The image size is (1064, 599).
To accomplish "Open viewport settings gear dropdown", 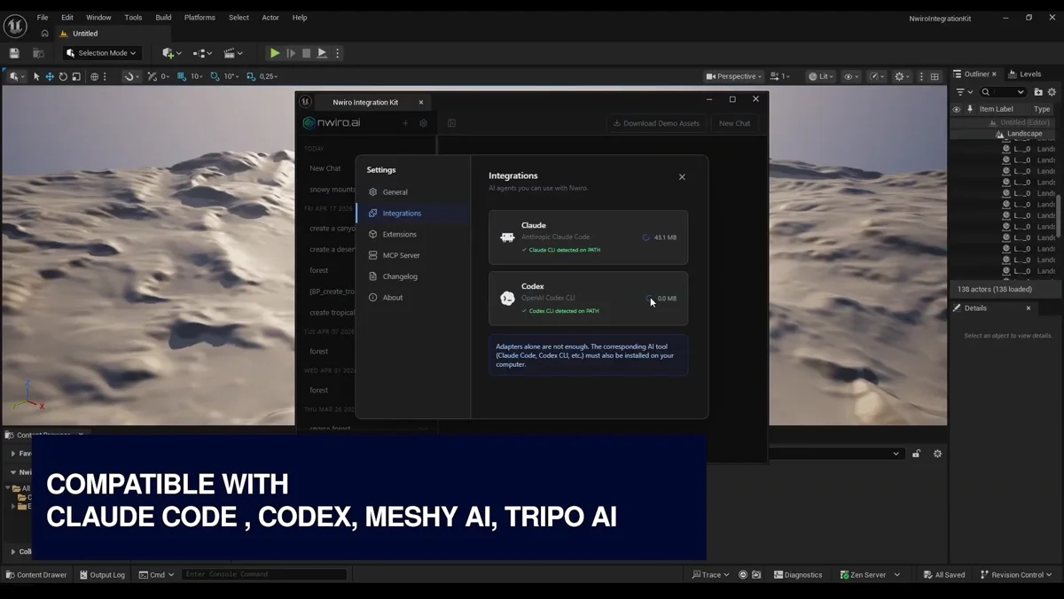I will click(902, 76).
